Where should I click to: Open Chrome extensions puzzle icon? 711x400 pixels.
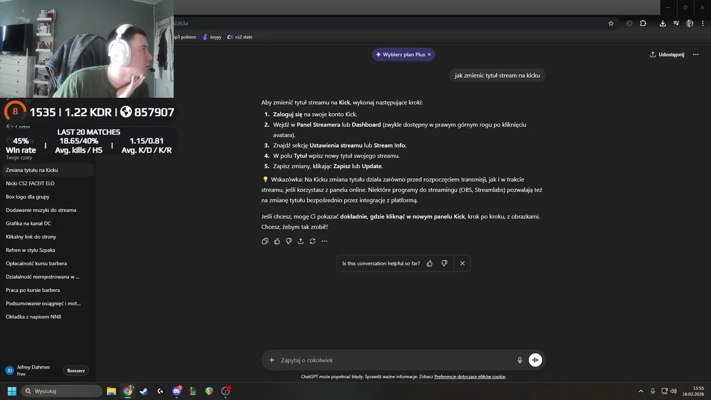pos(643,23)
